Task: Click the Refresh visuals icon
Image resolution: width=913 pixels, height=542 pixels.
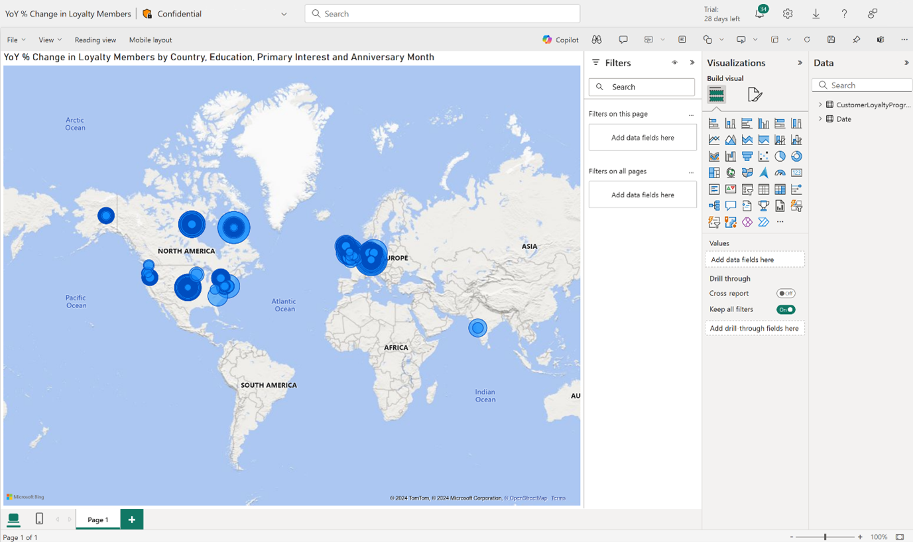Action: pyautogui.click(x=807, y=40)
